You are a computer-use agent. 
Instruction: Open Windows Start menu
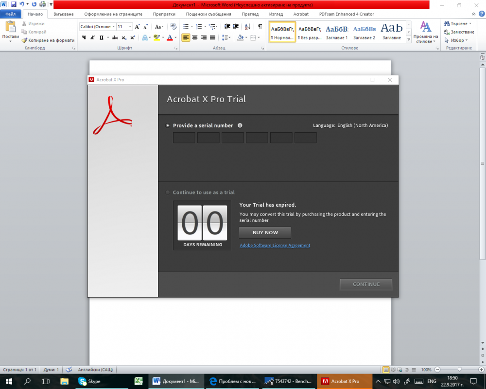tap(9, 381)
